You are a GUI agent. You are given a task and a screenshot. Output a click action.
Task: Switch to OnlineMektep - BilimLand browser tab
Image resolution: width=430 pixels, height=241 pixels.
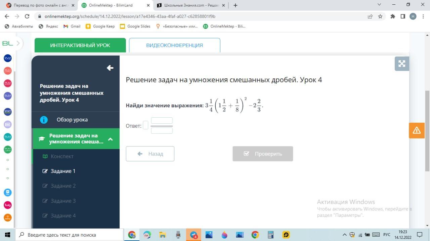[x=115, y=5]
